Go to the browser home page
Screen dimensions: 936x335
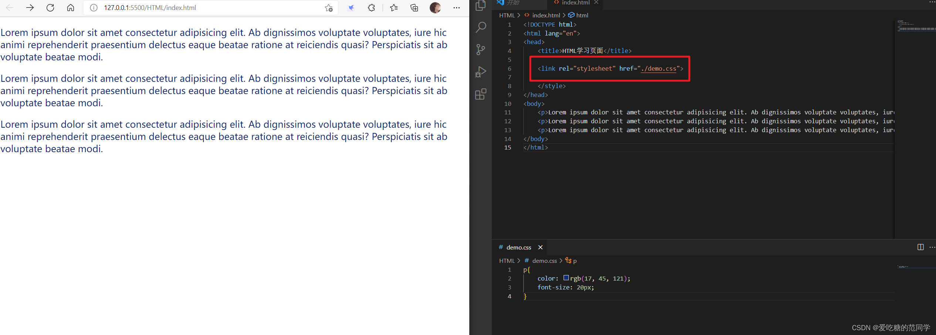pos(71,8)
